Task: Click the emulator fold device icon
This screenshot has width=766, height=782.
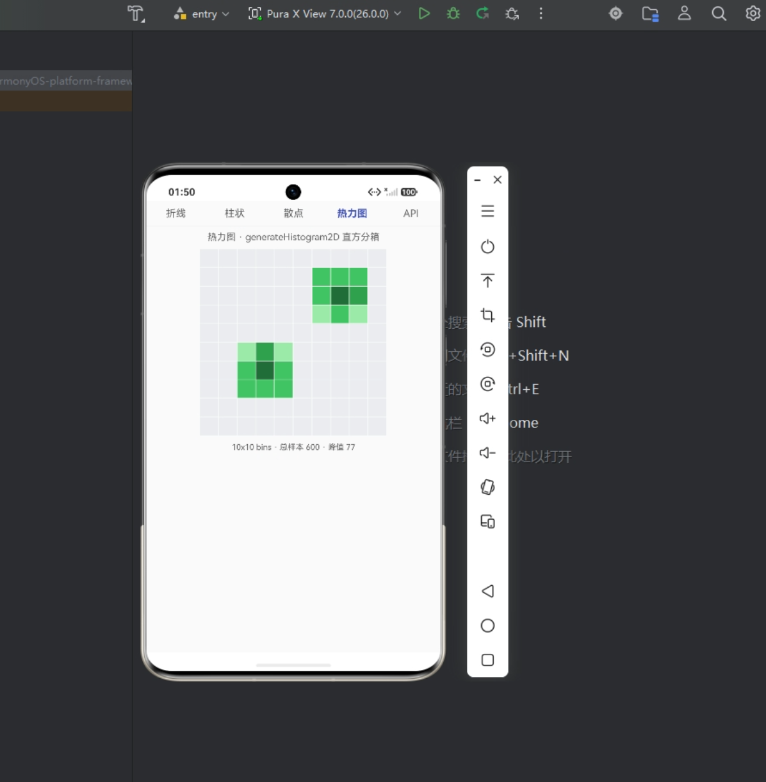Action: coord(487,487)
